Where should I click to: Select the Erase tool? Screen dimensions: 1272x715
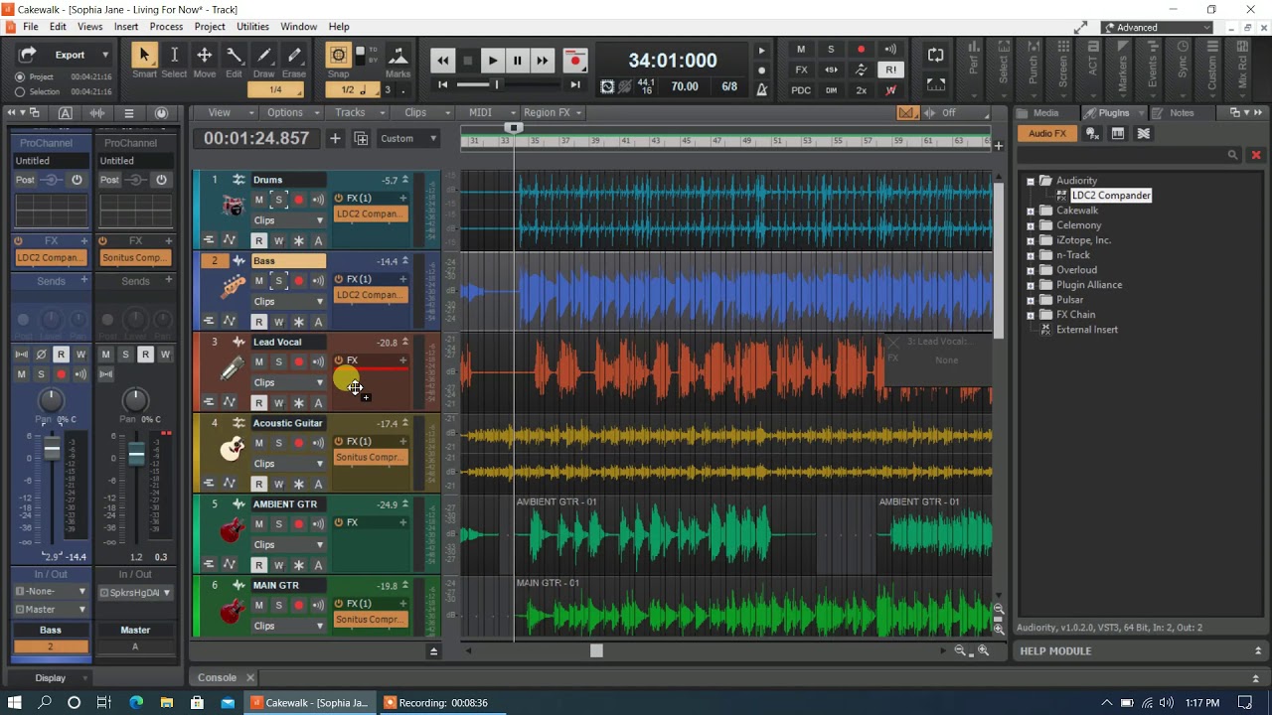[294, 57]
